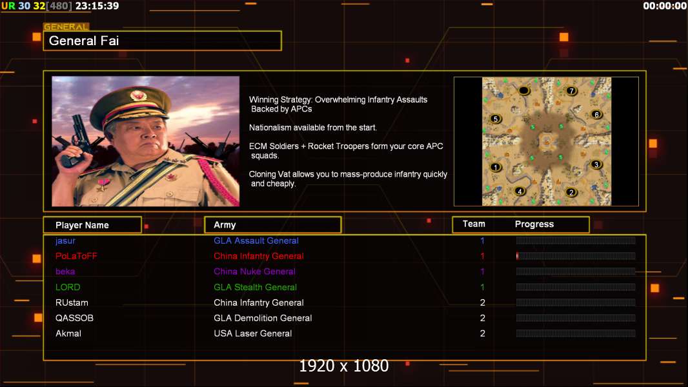Screen dimensions: 688x387
Task: Click start position 1 on the minimap
Action: pos(496,167)
